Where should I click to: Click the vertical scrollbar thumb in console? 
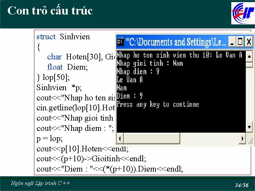click(x=249, y=65)
